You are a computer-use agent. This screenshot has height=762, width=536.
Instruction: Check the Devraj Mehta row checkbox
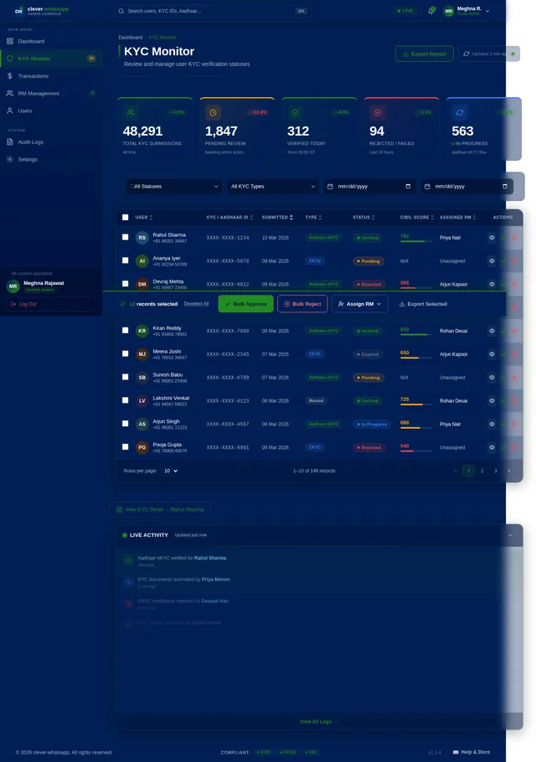click(x=126, y=283)
